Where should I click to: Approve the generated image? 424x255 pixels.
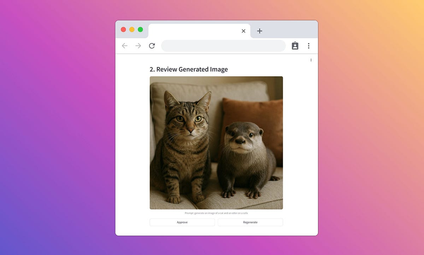click(x=182, y=222)
